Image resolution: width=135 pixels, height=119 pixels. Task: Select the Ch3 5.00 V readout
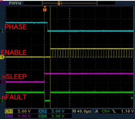click(18, 116)
